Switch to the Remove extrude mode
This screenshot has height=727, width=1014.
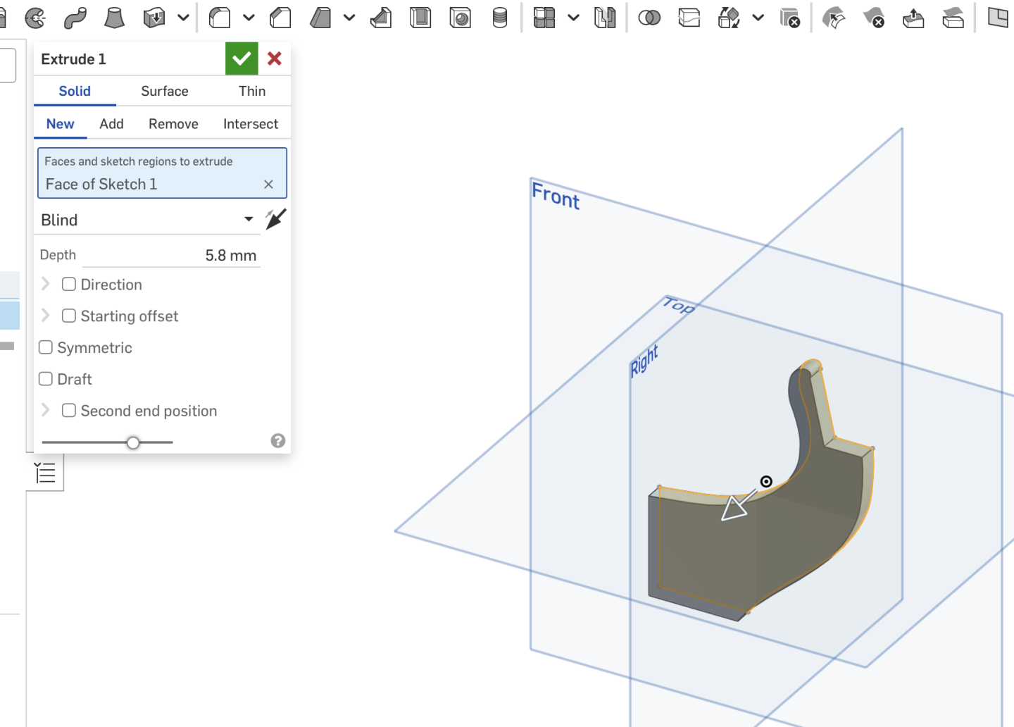click(173, 123)
